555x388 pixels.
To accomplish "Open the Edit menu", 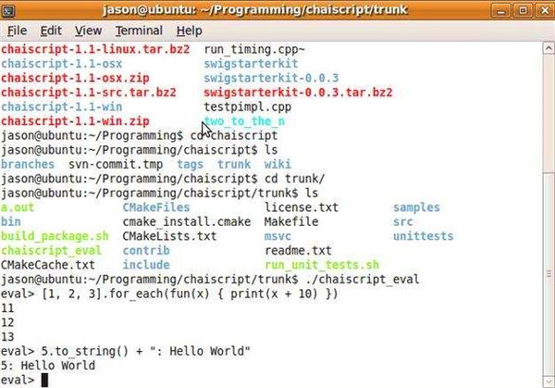I will pos(51,31).
